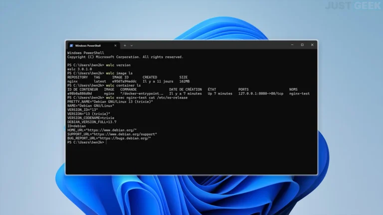
Task: Click the 'wslc container ls' command
Action: [123, 86]
